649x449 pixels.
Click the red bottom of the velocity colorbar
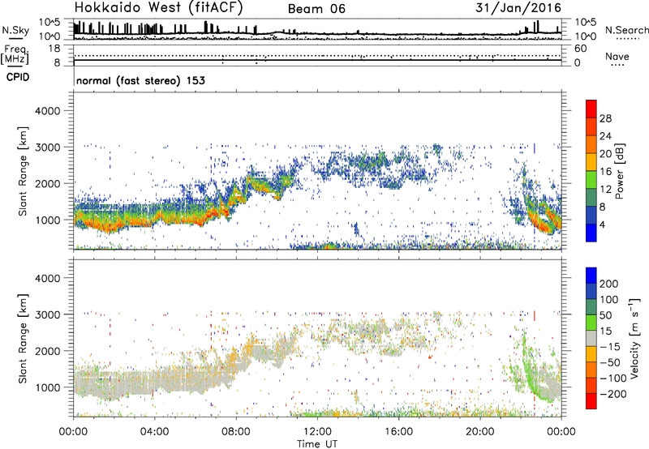coord(591,403)
